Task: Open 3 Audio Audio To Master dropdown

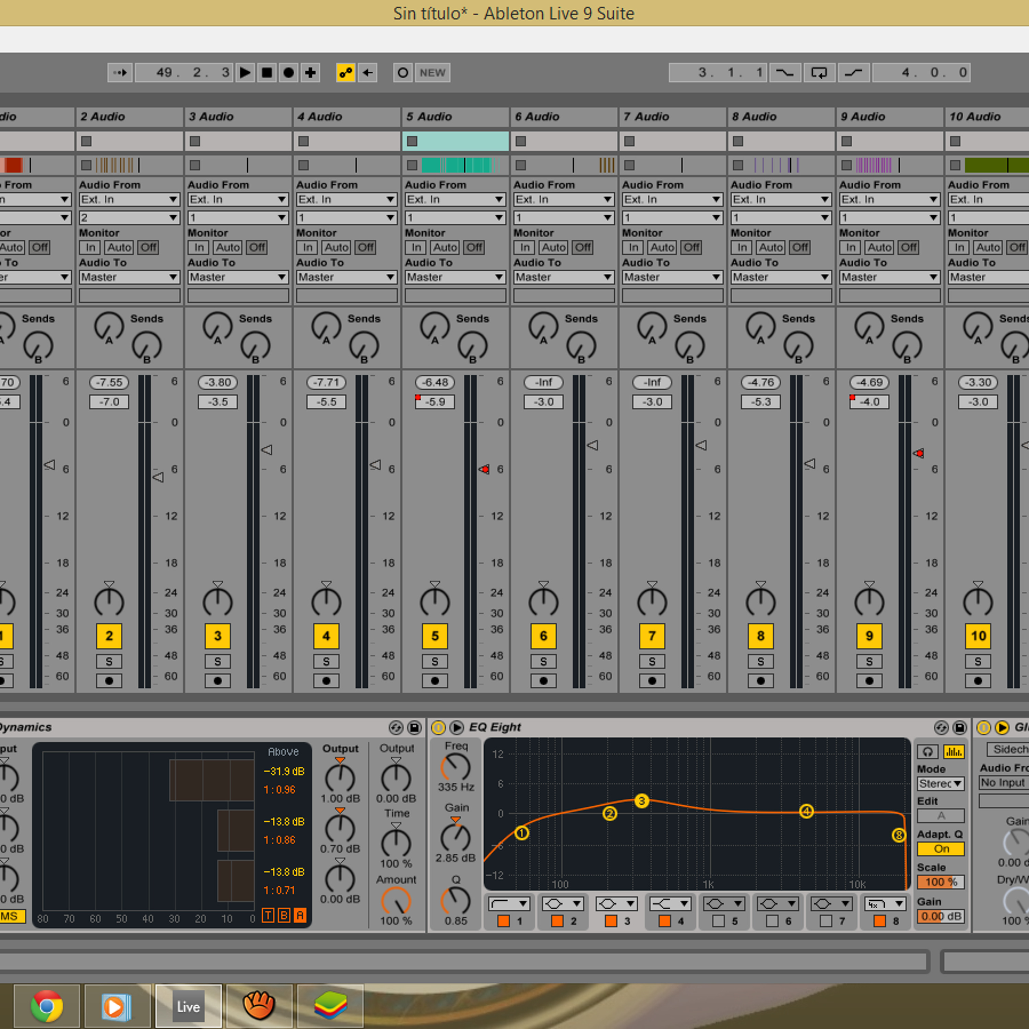Action: pos(238,277)
